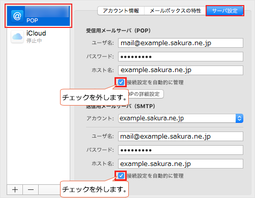Screen dimensions: 255x198
Task: Remove account with the minus button
Action: [x=31, y=190]
